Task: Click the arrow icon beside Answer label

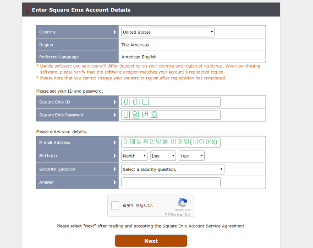Action: (115, 182)
